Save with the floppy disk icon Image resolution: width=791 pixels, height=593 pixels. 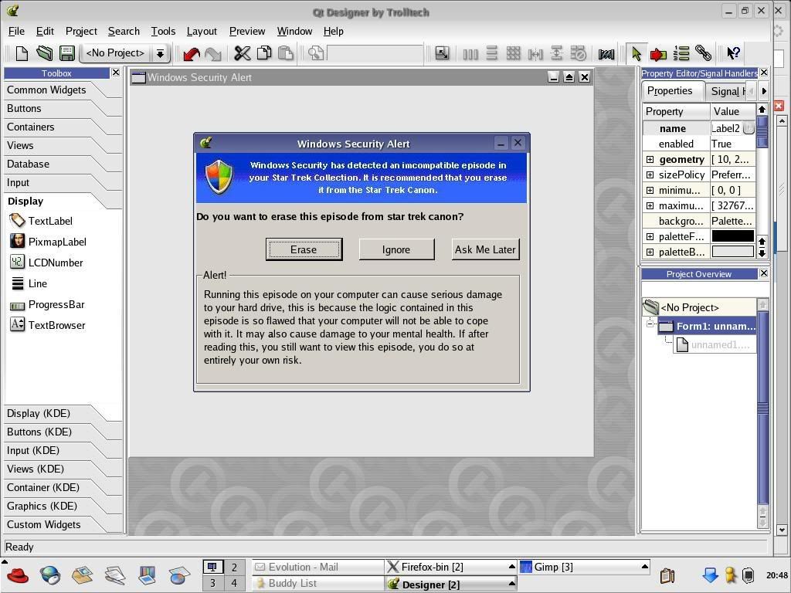click(66, 53)
